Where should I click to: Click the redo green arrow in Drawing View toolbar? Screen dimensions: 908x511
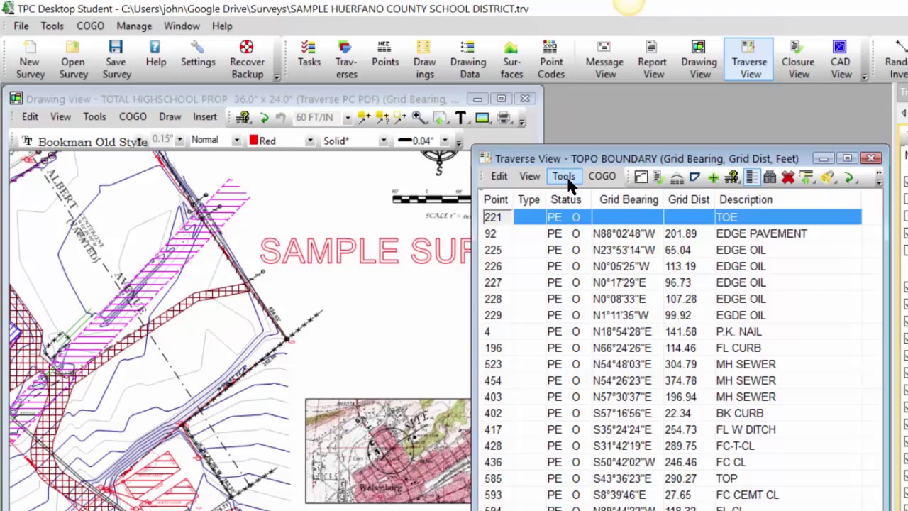264,118
